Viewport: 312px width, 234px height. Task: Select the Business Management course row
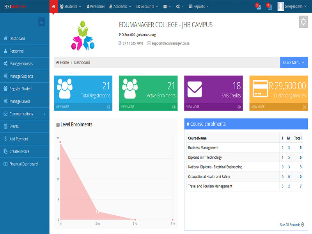[x=245, y=148]
